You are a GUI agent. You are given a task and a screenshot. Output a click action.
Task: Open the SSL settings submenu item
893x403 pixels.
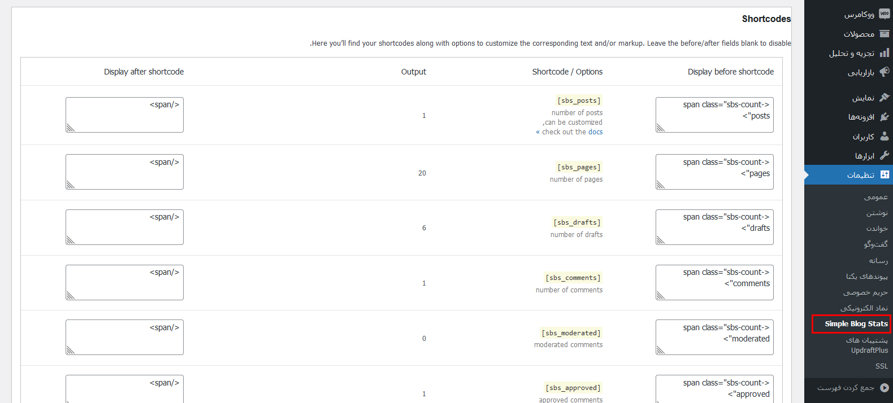point(881,366)
